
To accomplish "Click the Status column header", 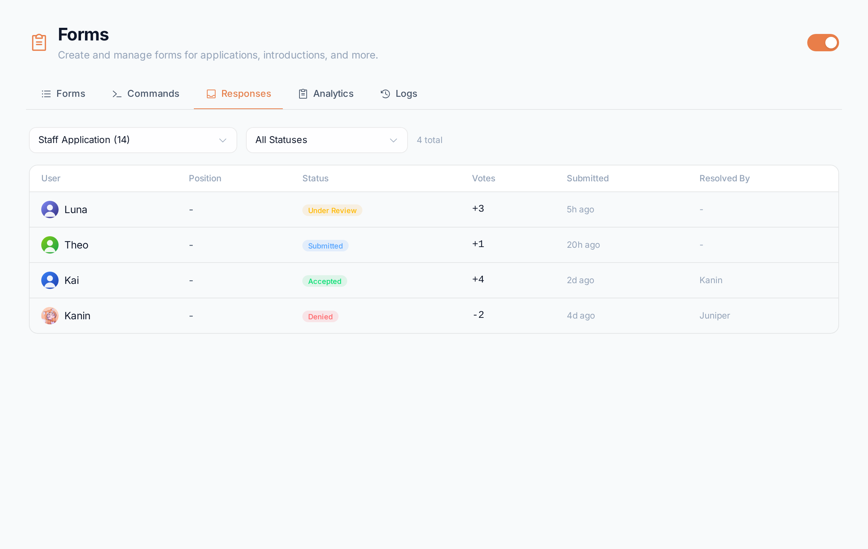I will (x=315, y=178).
